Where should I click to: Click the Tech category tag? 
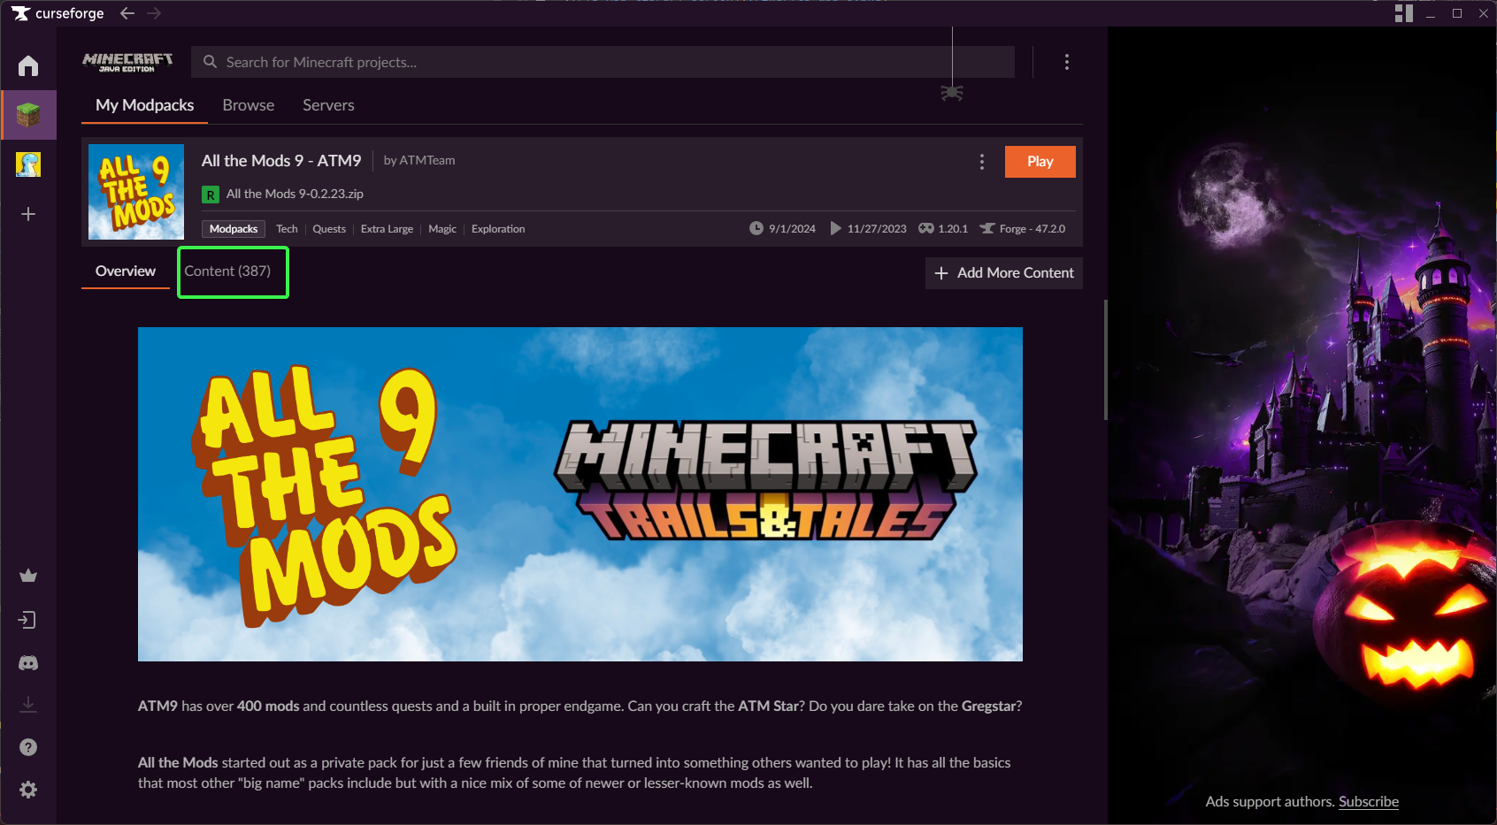pyautogui.click(x=287, y=229)
